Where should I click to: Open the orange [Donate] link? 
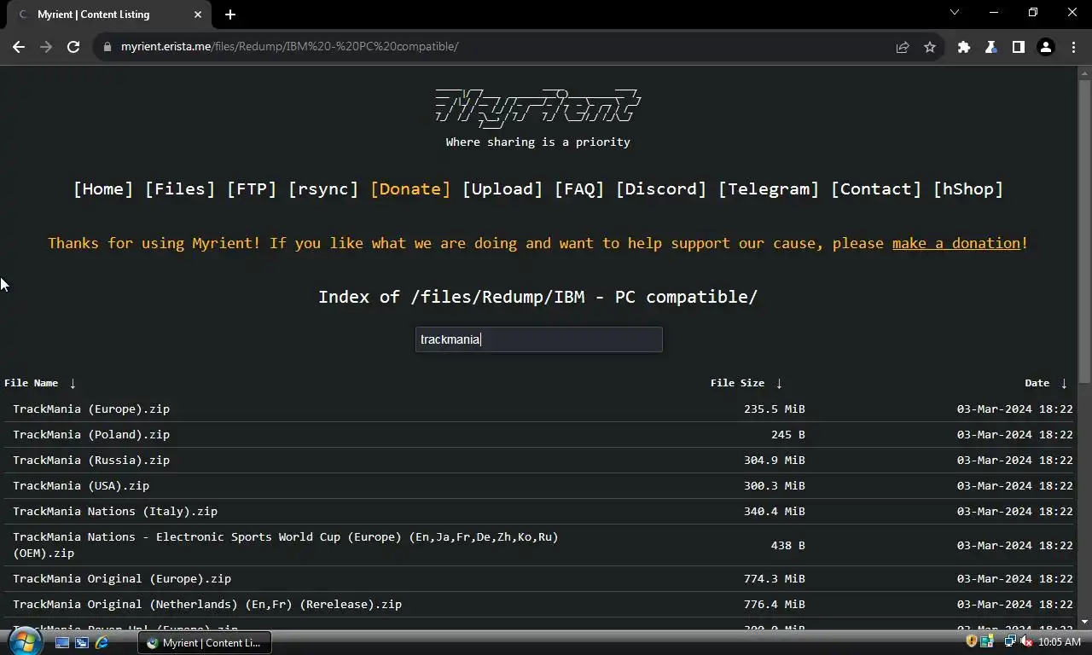pyautogui.click(x=410, y=189)
